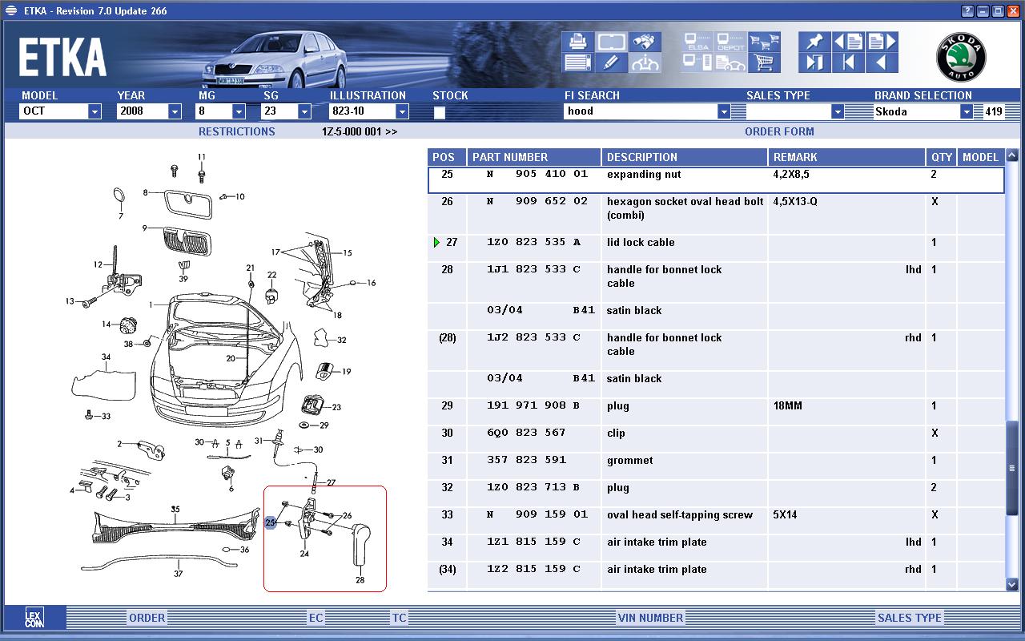Click the LEX COM icon in bottom bar
The image size is (1025, 641).
(34, 617)
